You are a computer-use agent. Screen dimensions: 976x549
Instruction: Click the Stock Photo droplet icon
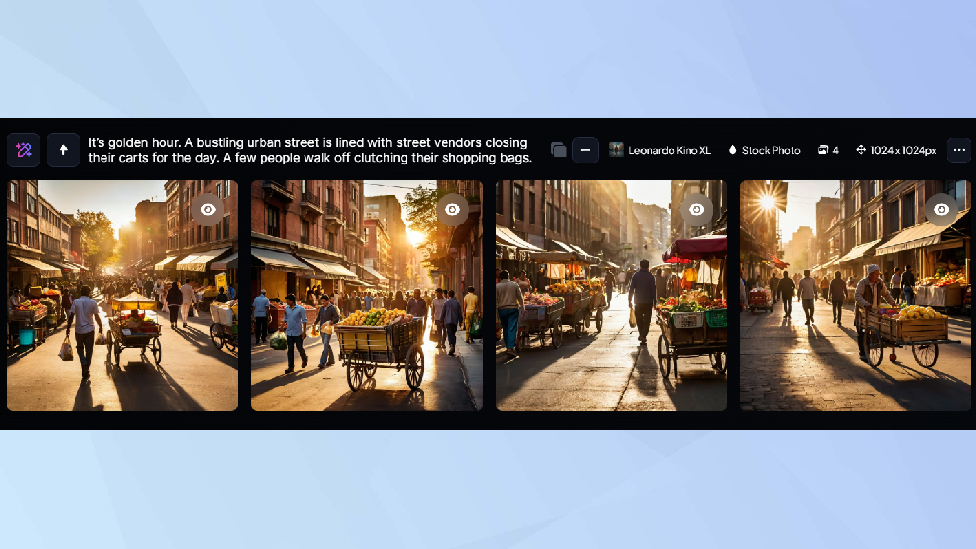(x=732, y=150)
